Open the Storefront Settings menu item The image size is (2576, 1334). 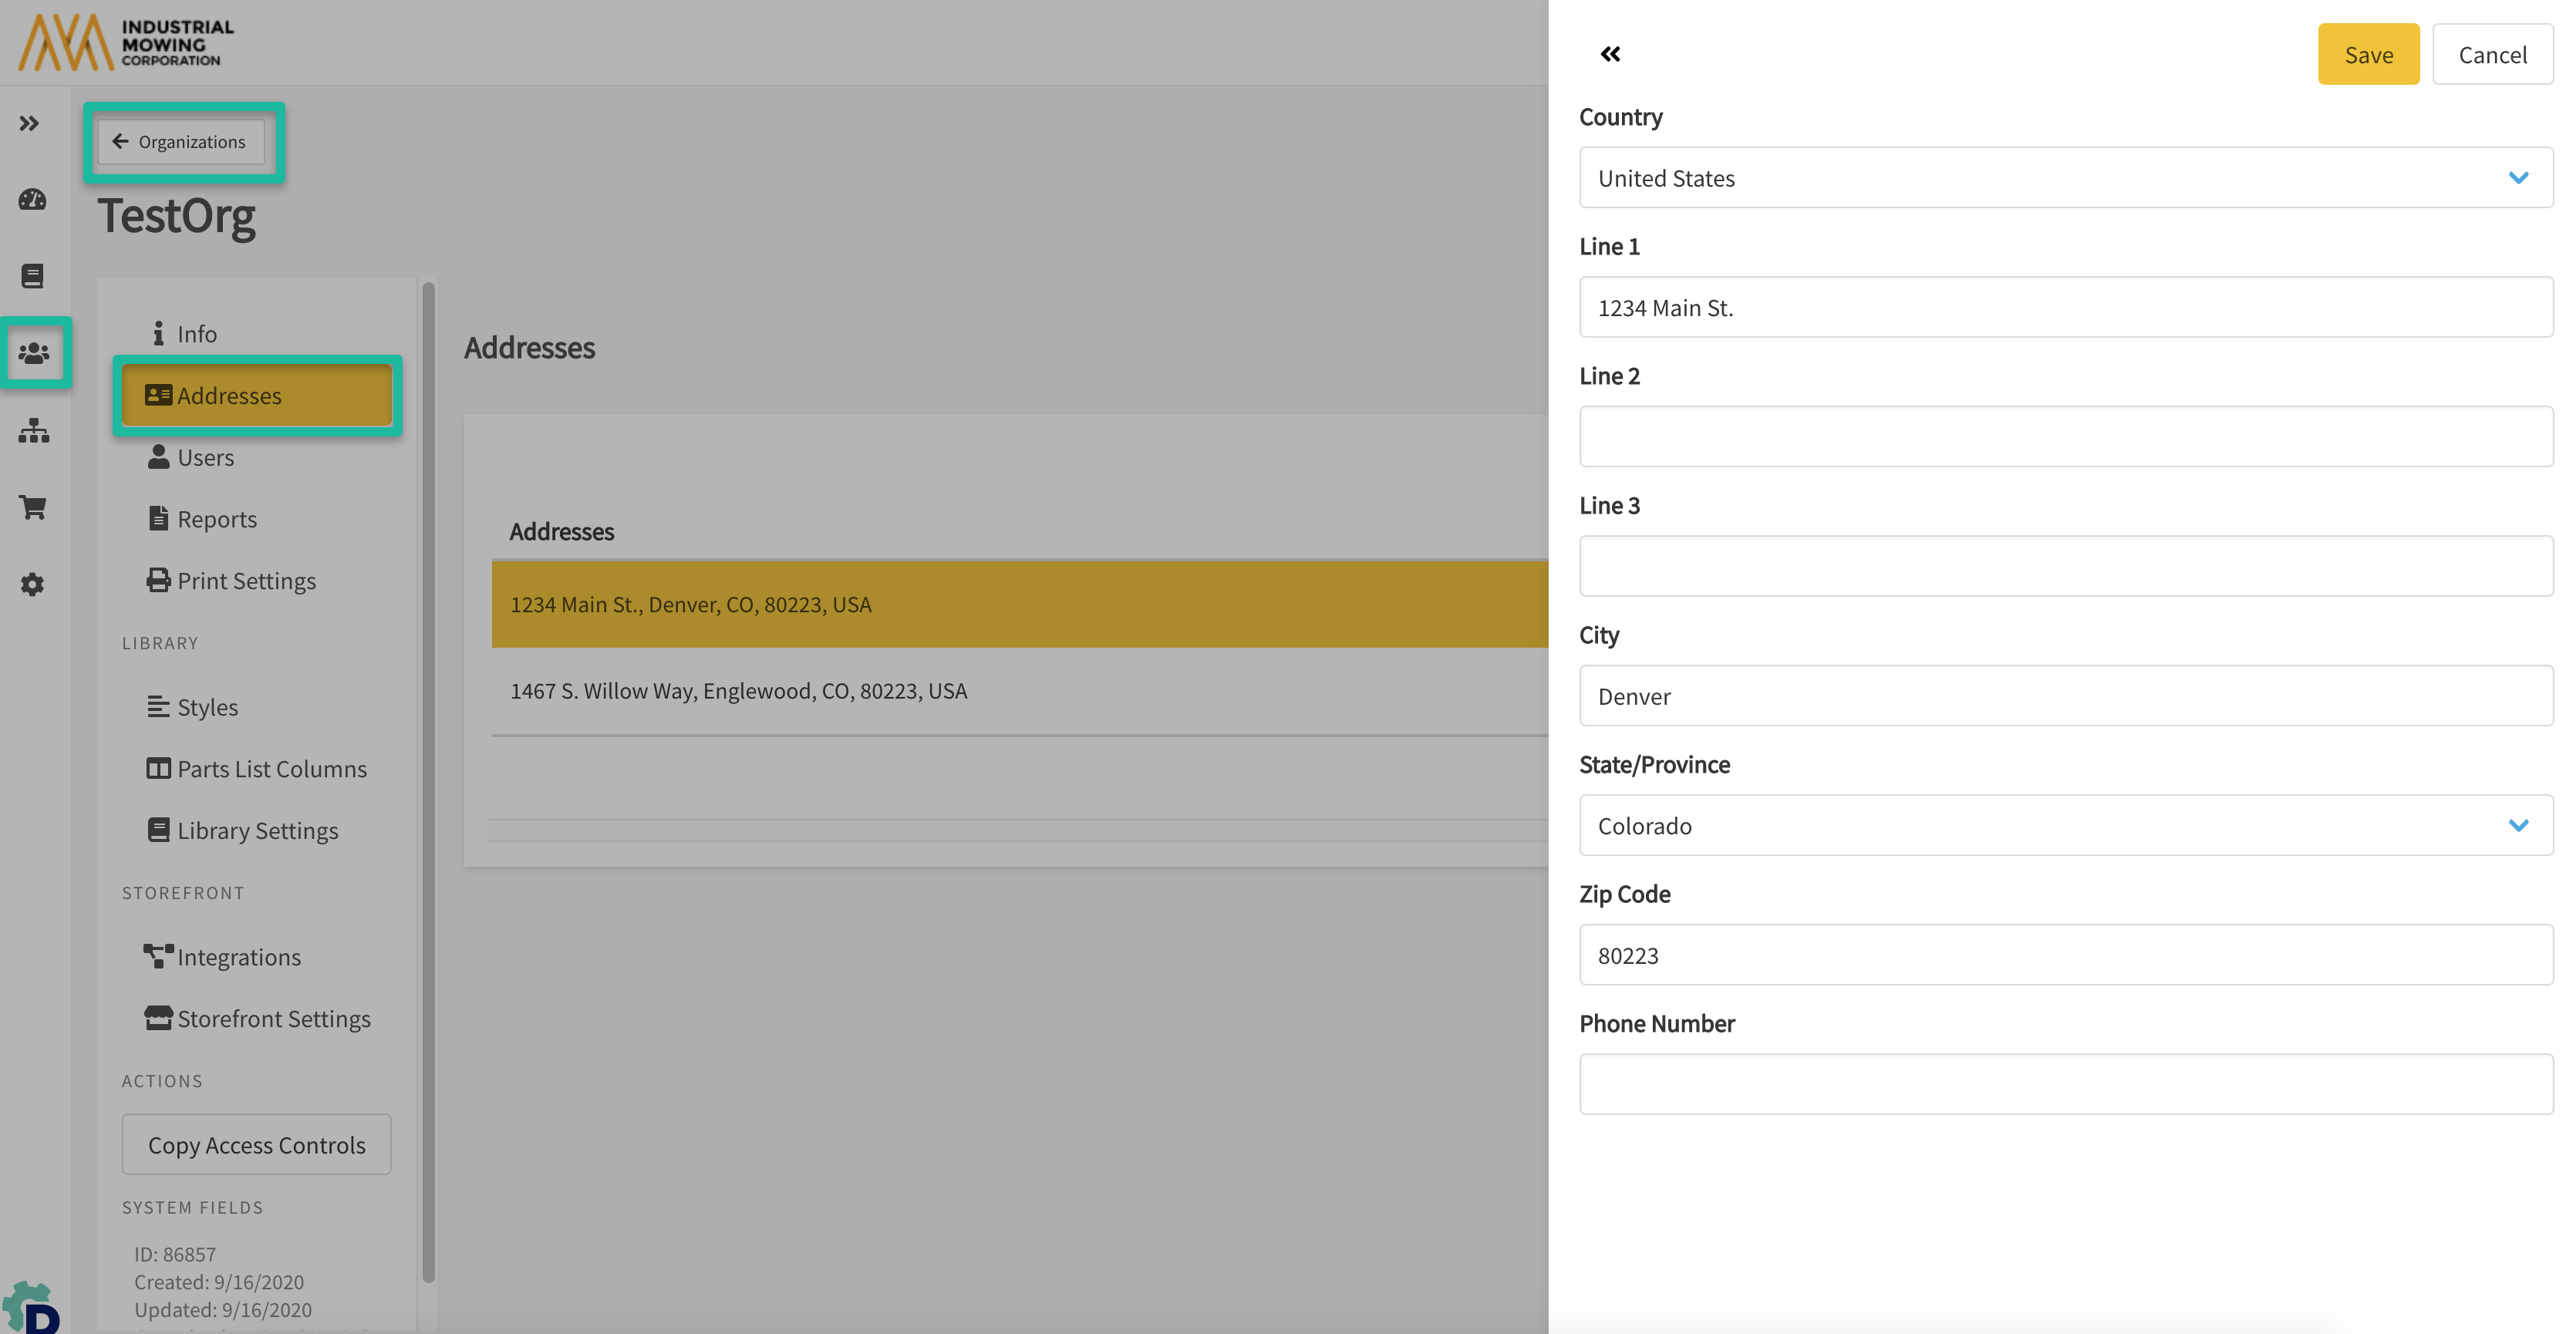point(273,1019)
